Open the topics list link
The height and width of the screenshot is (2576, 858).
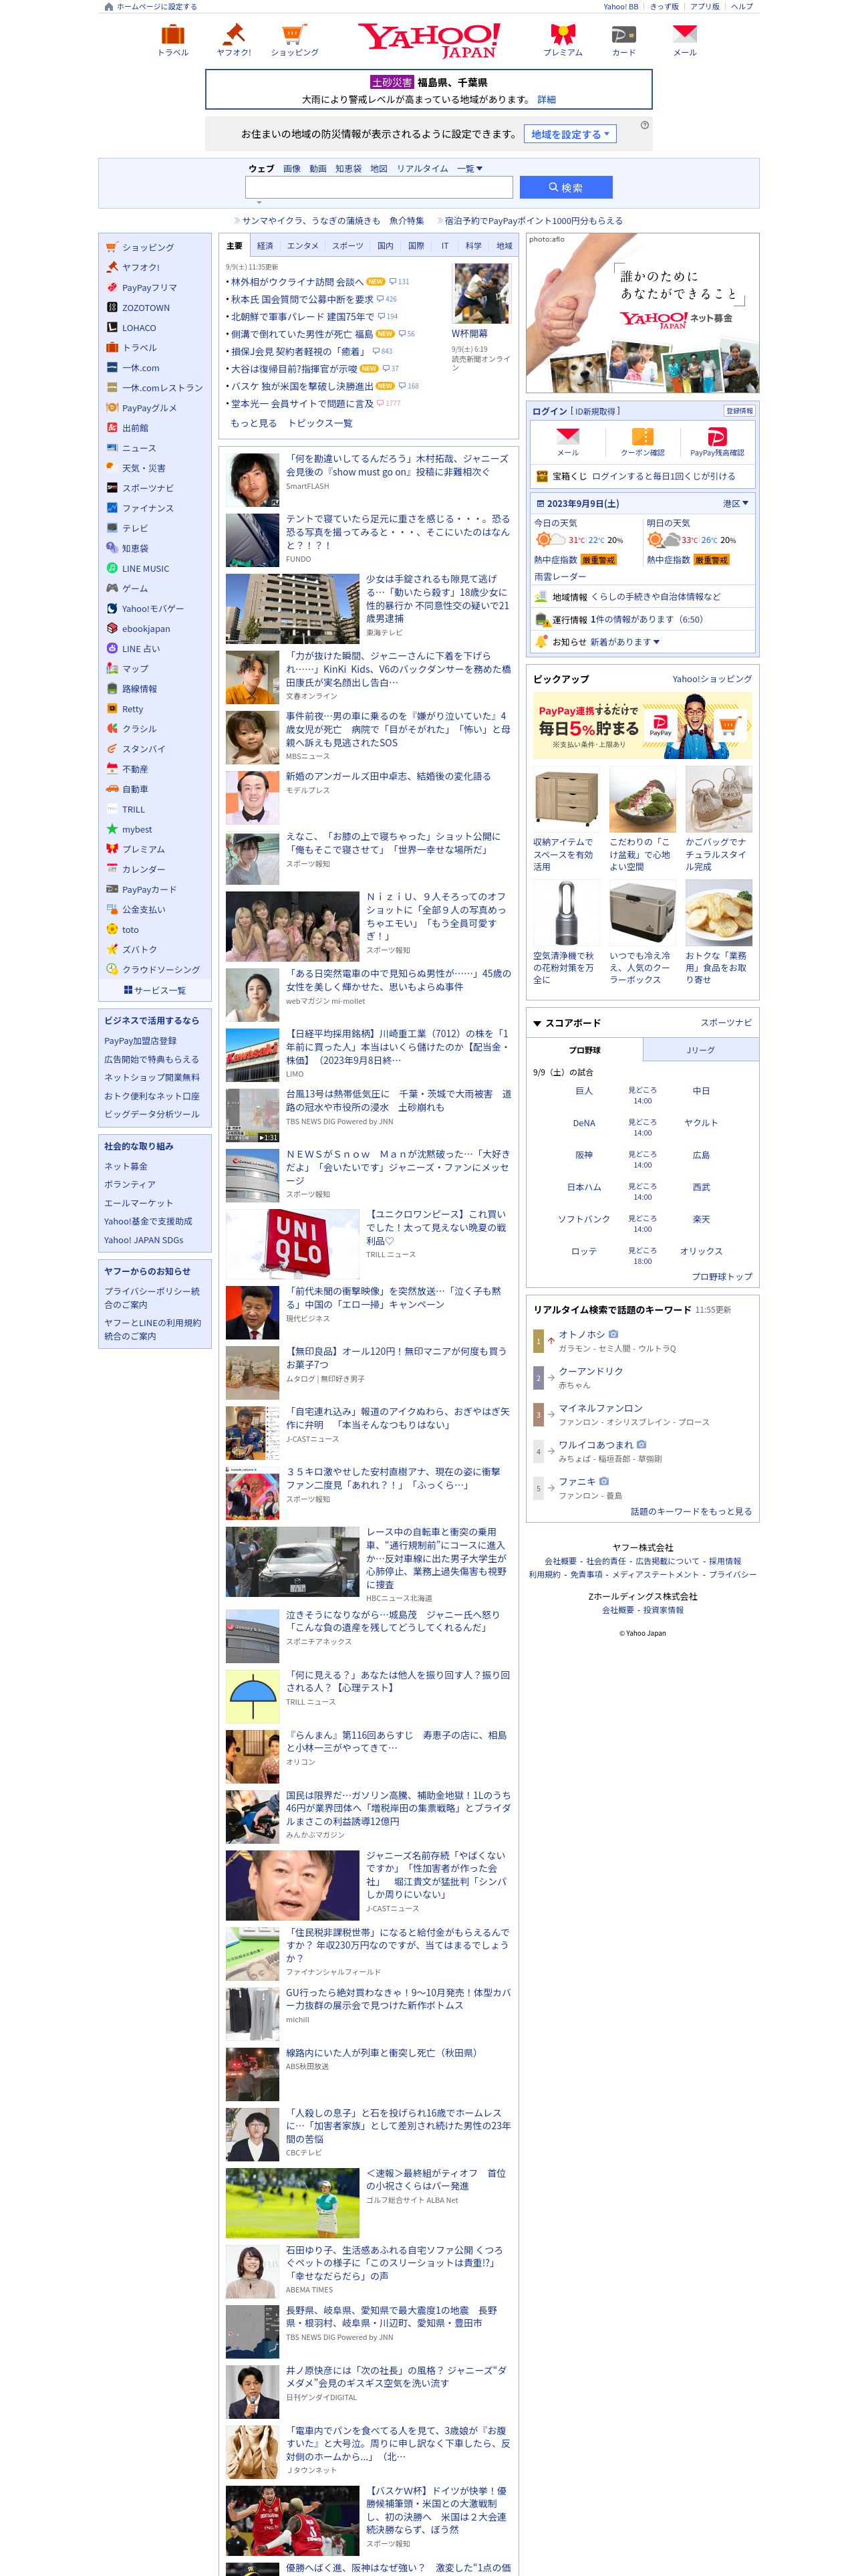point(319,424)
